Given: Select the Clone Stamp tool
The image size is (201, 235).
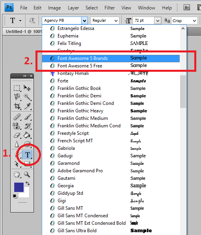Looking at the screenshot, I should point(17,126).
